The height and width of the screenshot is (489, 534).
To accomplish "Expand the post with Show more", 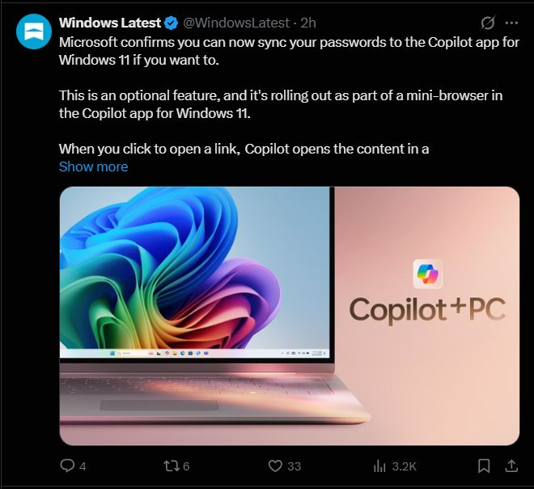I will (x=93, y=167).
